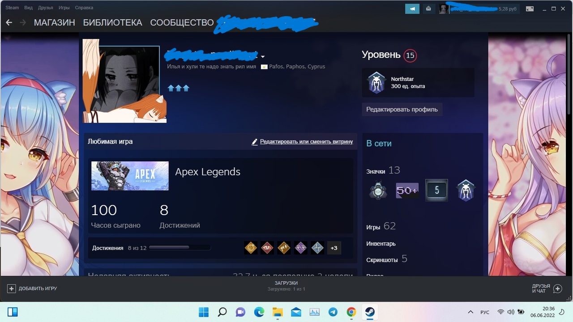Viewport: 573px width, 322px height.
Task: Click the Редактировать профиль button
Action: tap(402, 110)
